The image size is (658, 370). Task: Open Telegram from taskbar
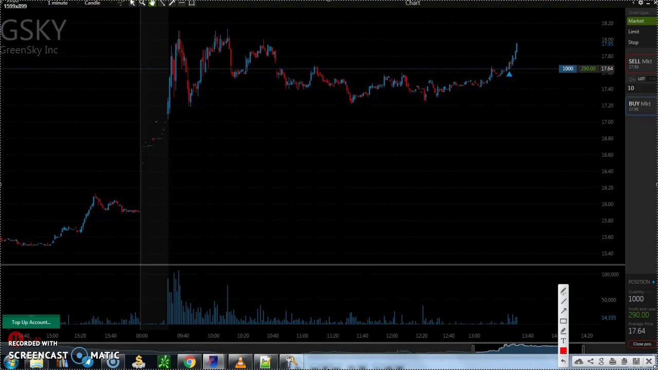pyautogui.click(x=87, y=362)
